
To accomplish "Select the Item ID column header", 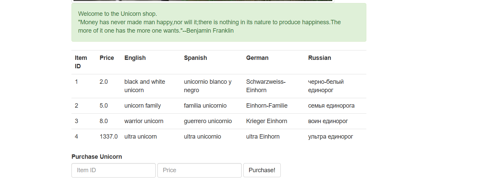I will pos(81,62).
